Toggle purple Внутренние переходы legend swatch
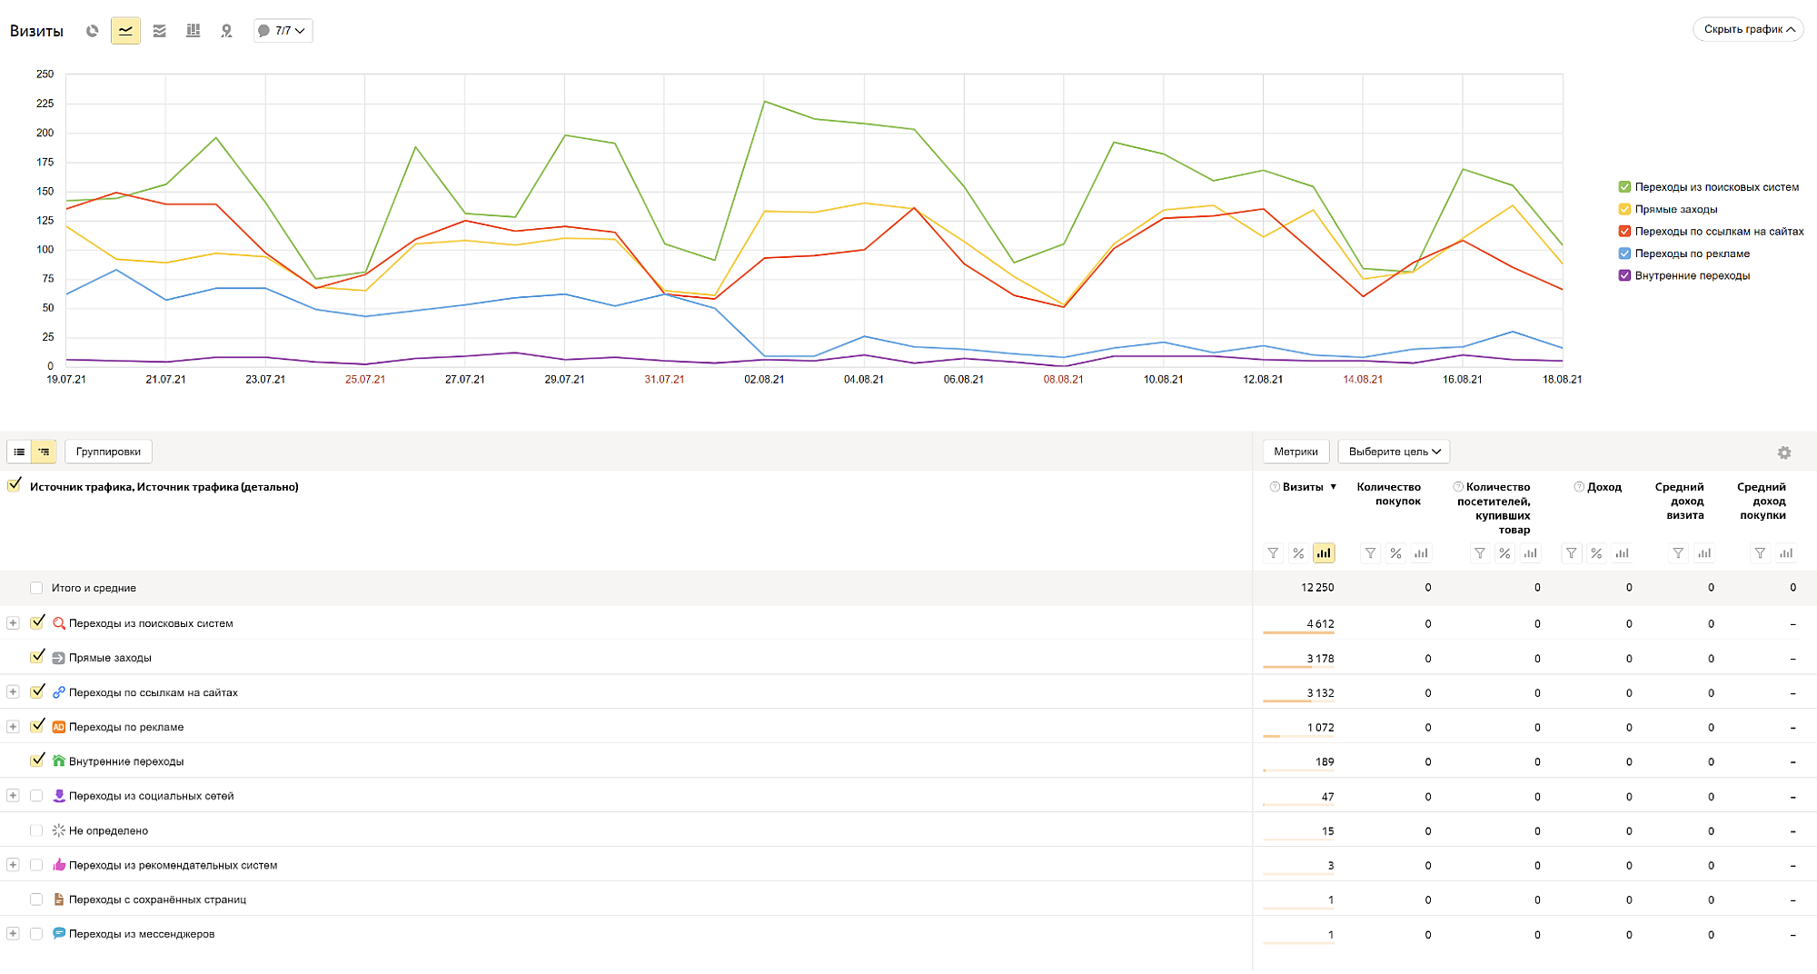Screen dimensions: 1817x974 [x=1624, y=275]
